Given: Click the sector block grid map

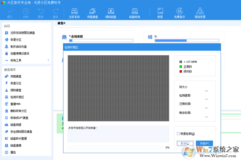Looking at the screenshot, I should click(118, 88).
